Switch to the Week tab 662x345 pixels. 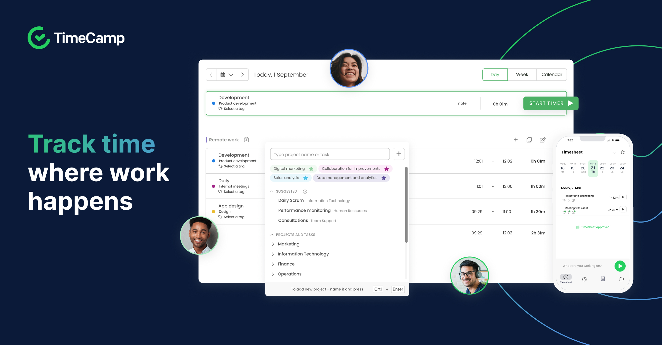click(522, 74)
